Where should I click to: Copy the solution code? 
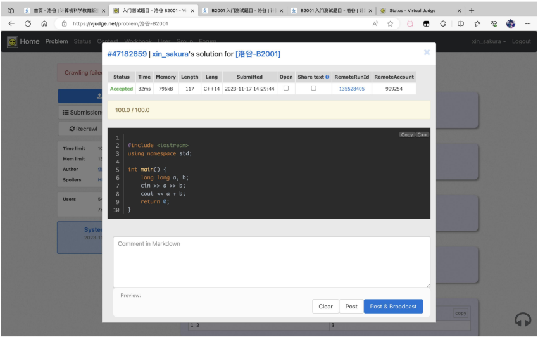click(x=407, y=135)
